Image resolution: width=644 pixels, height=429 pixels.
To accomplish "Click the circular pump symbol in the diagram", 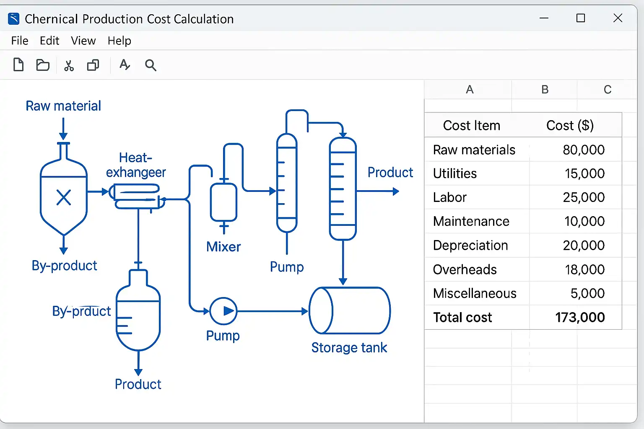I will (x=223, y=311).
